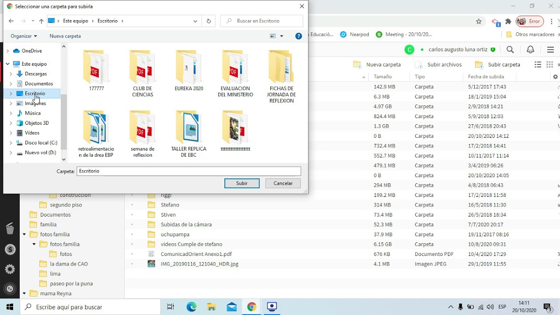Open the MEGA hamburger menu
The height and width of the screenshot is (315, 560).
pyautogui.click(x=550, y=50)
